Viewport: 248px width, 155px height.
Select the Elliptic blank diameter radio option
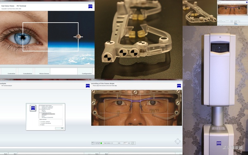tap(42, 125)
